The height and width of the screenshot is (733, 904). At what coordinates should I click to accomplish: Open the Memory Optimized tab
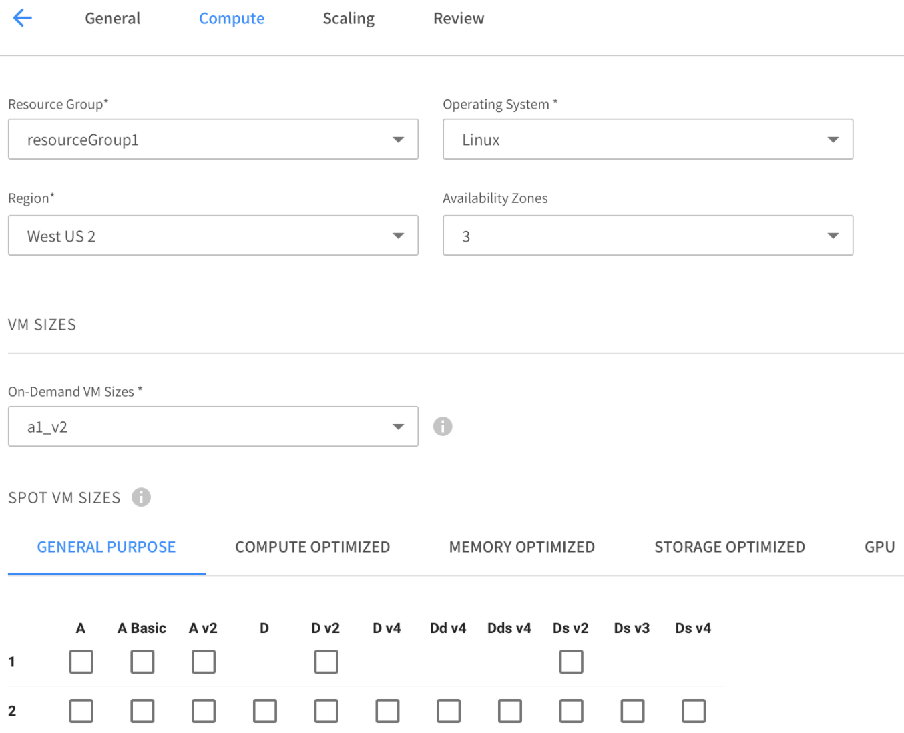pos(521,547)
